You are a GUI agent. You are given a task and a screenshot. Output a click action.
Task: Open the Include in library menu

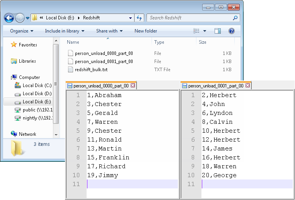point(65,31)
